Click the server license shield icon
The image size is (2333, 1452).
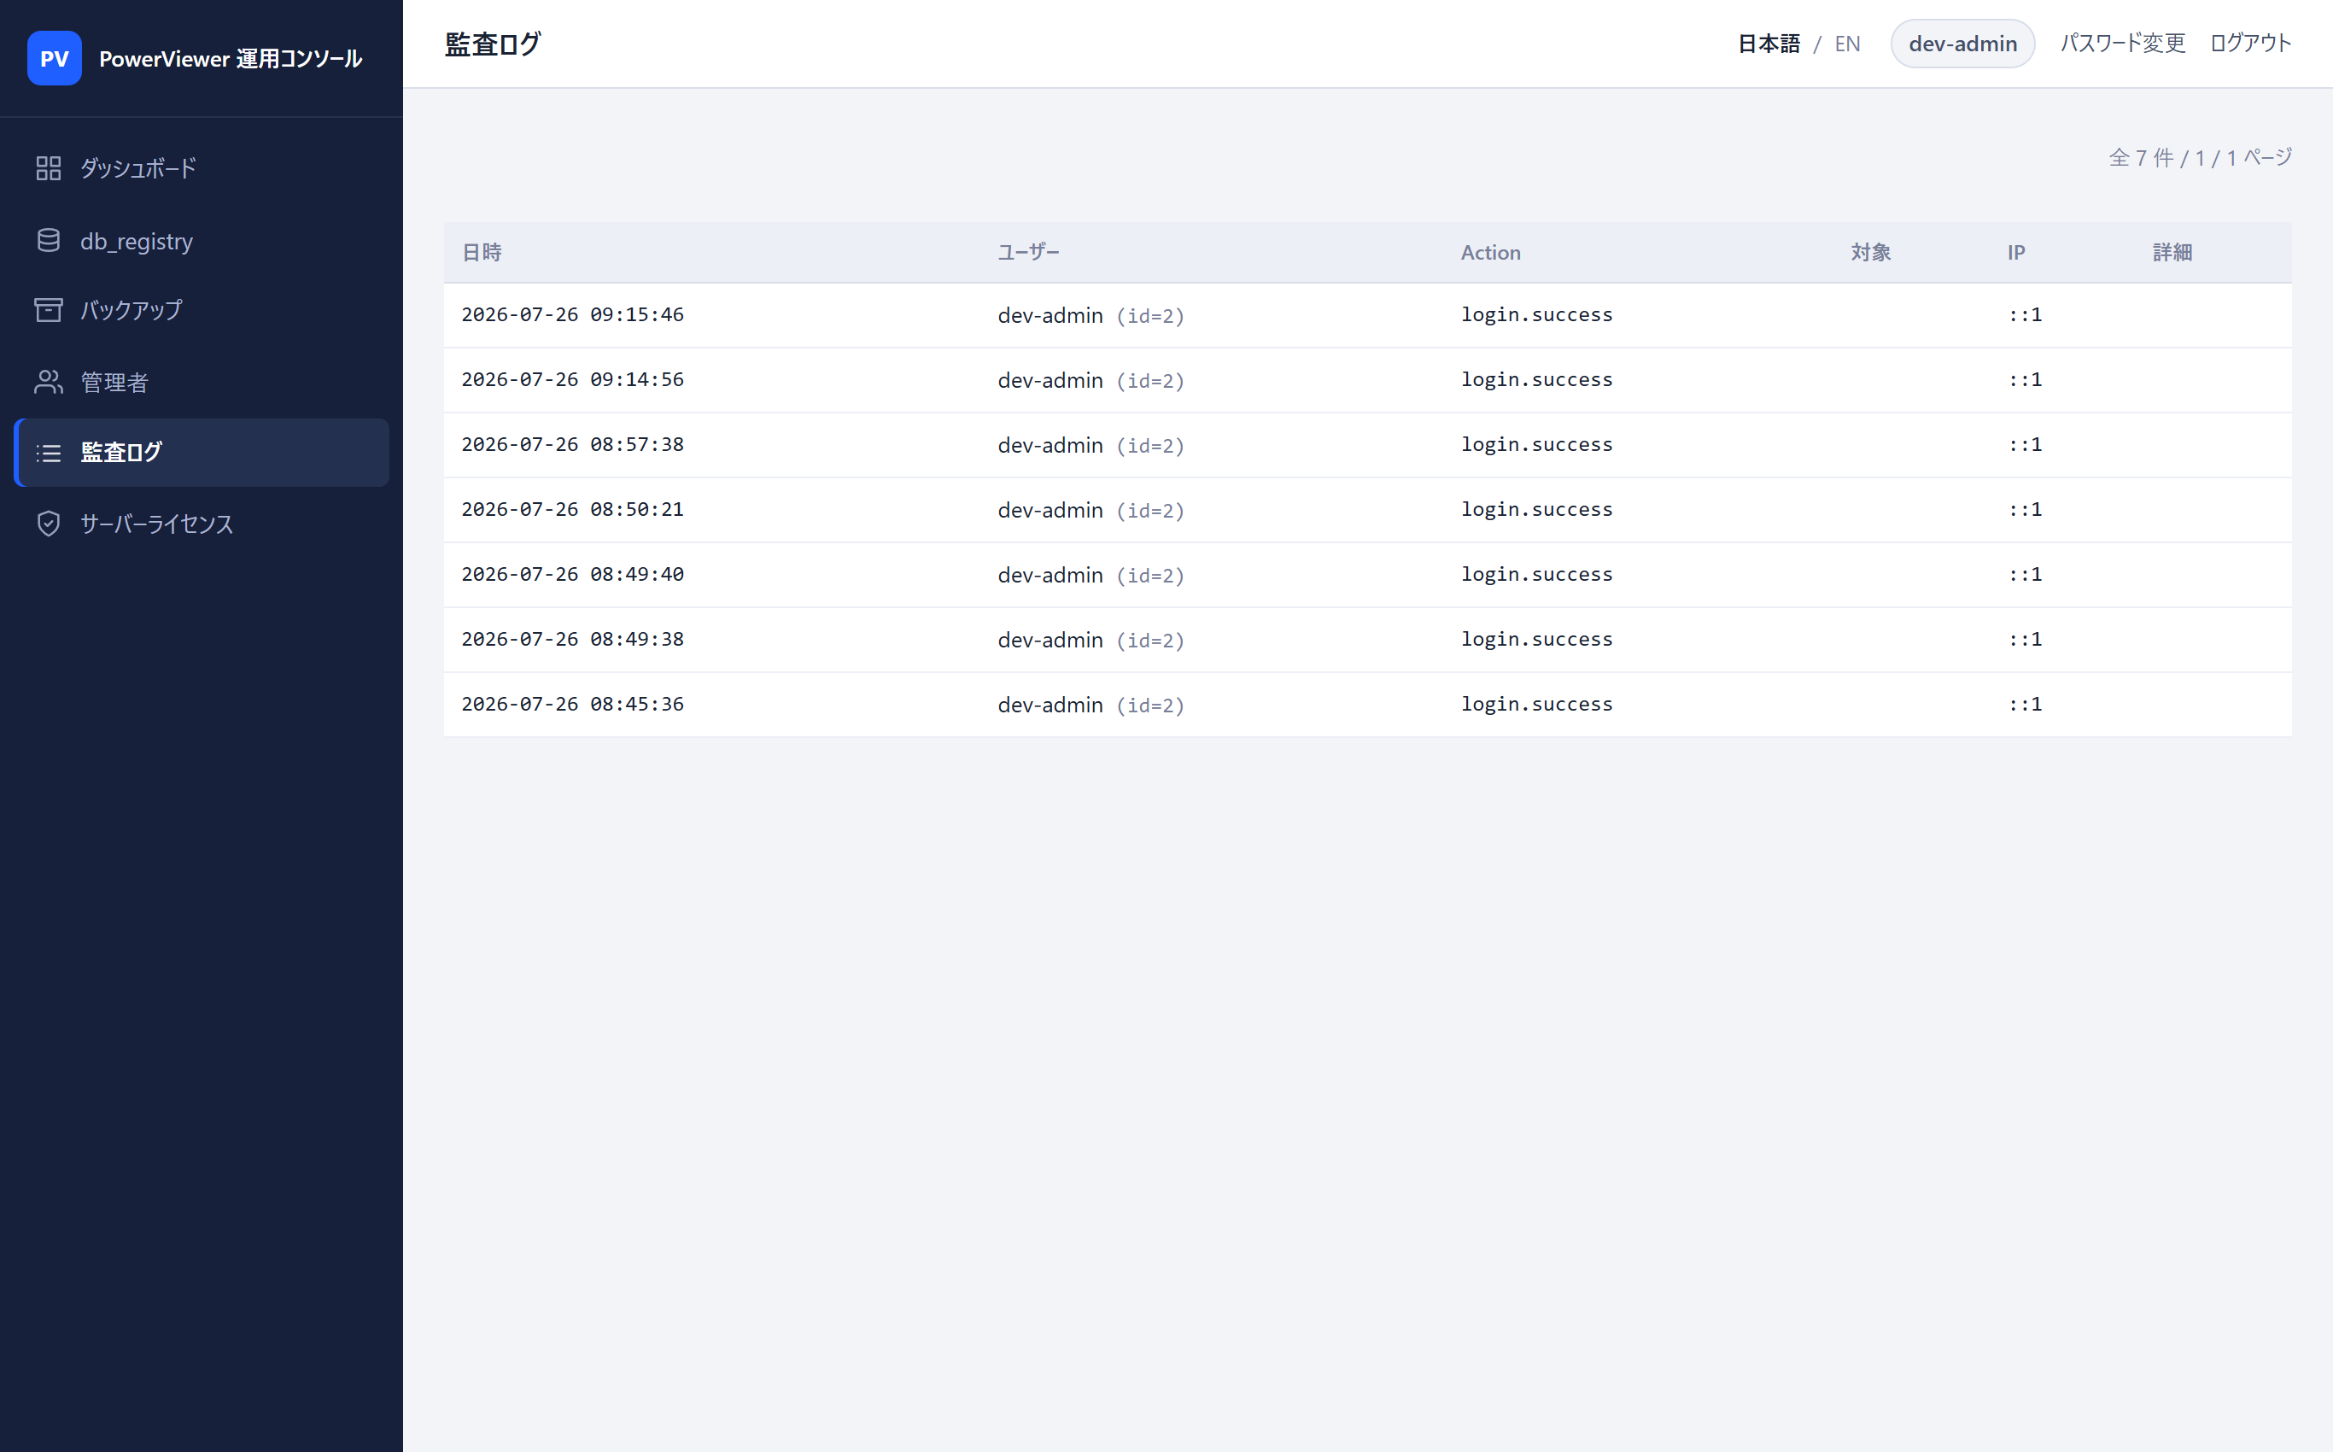click(x=48, y=524)
